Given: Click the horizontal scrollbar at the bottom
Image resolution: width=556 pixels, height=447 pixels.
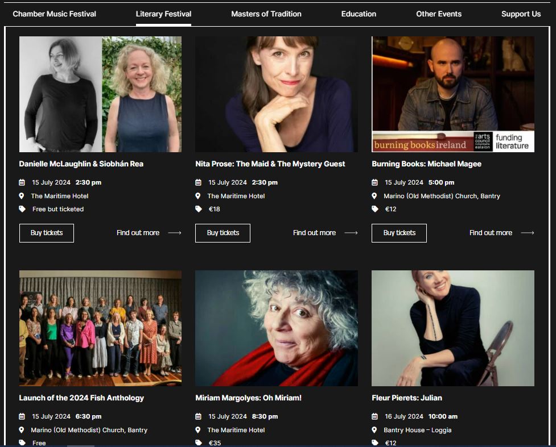Looking at the screenshot, I should pos(80,445).
